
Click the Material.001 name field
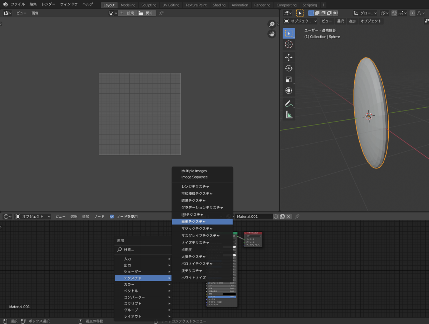(253, 216)
